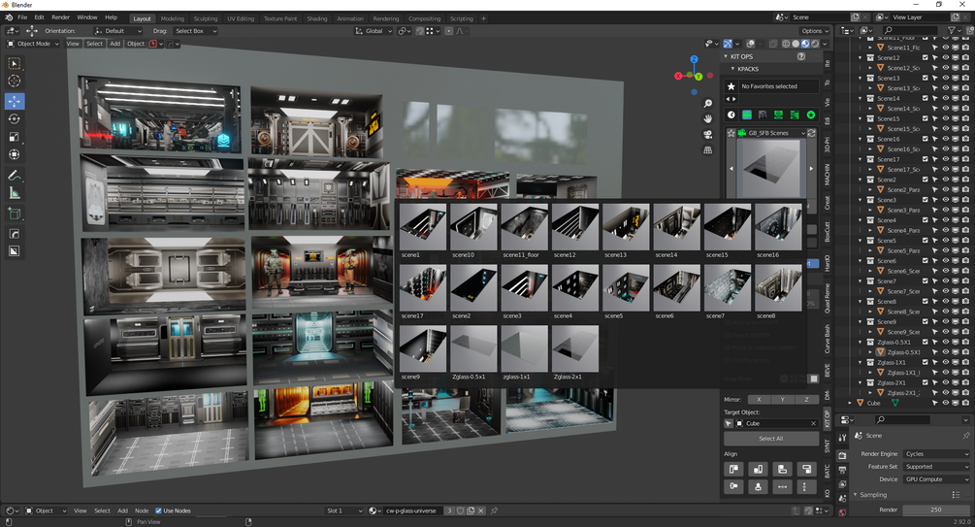The height and width of the screenshot is (527, 975).
Task: Toggle camera view icon in viewport
Action: pyautogui.click(x=707, y=134)
